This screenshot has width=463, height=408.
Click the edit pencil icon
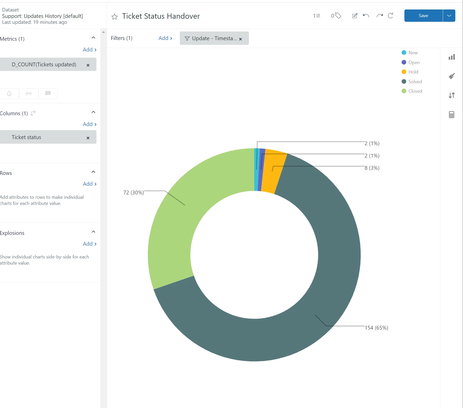click(x=355, y=16)
